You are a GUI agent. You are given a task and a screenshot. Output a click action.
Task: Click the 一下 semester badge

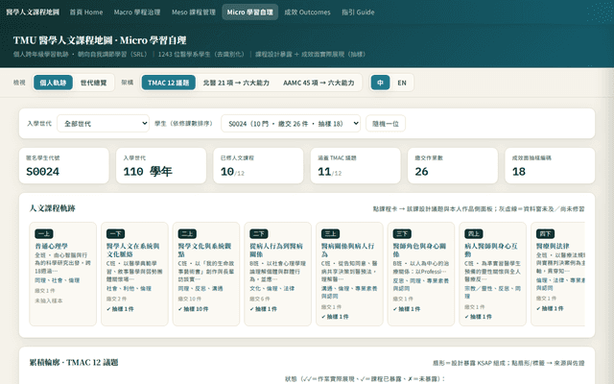(x=115, y=234)
